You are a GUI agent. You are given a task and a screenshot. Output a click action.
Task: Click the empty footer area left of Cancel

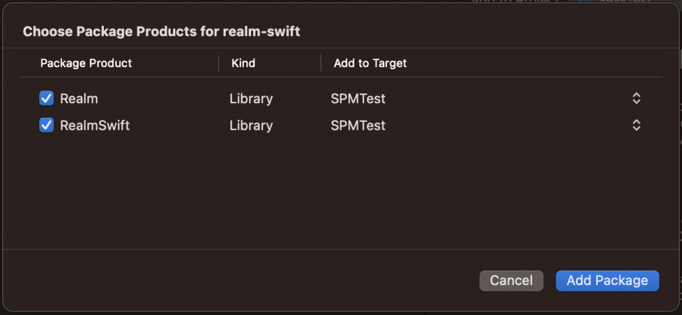233,280
